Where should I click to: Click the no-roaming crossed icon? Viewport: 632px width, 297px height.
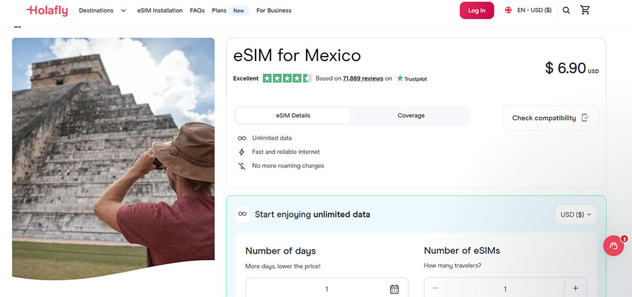pyautogui.click(x=242, y=166)
